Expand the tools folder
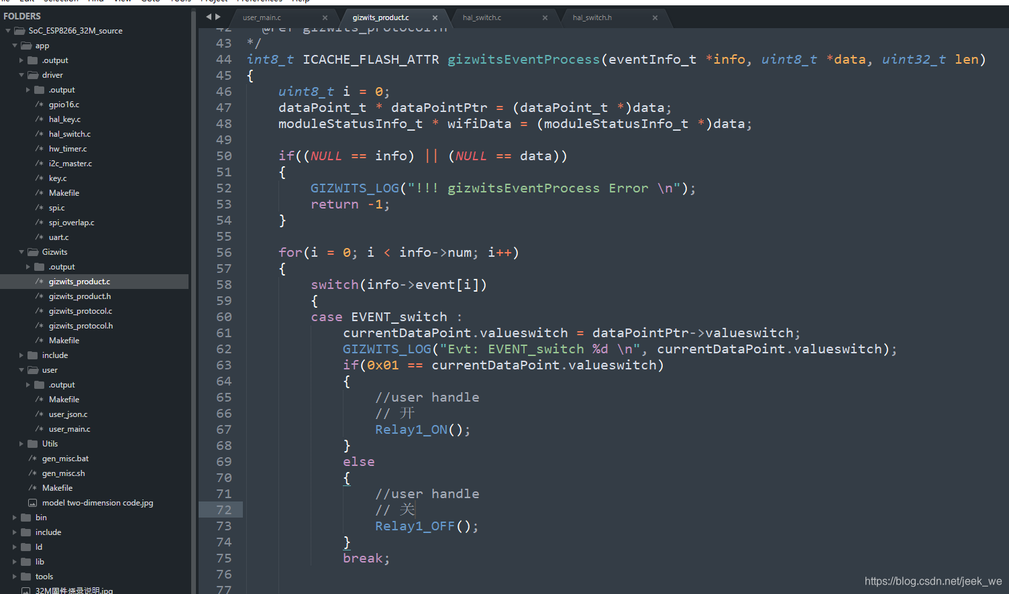Screen dimensions: 1009x594 pyautogui.click(x=15, y=577)
